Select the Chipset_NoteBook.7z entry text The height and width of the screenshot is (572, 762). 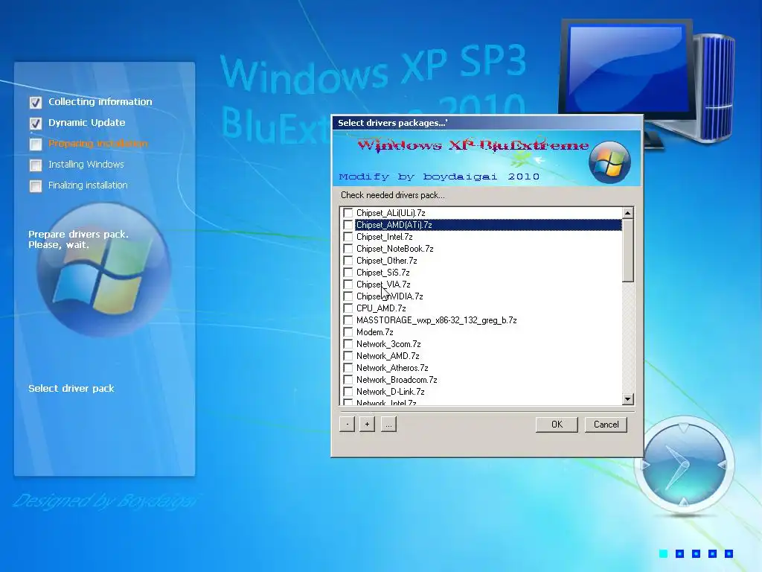point(394,249)
